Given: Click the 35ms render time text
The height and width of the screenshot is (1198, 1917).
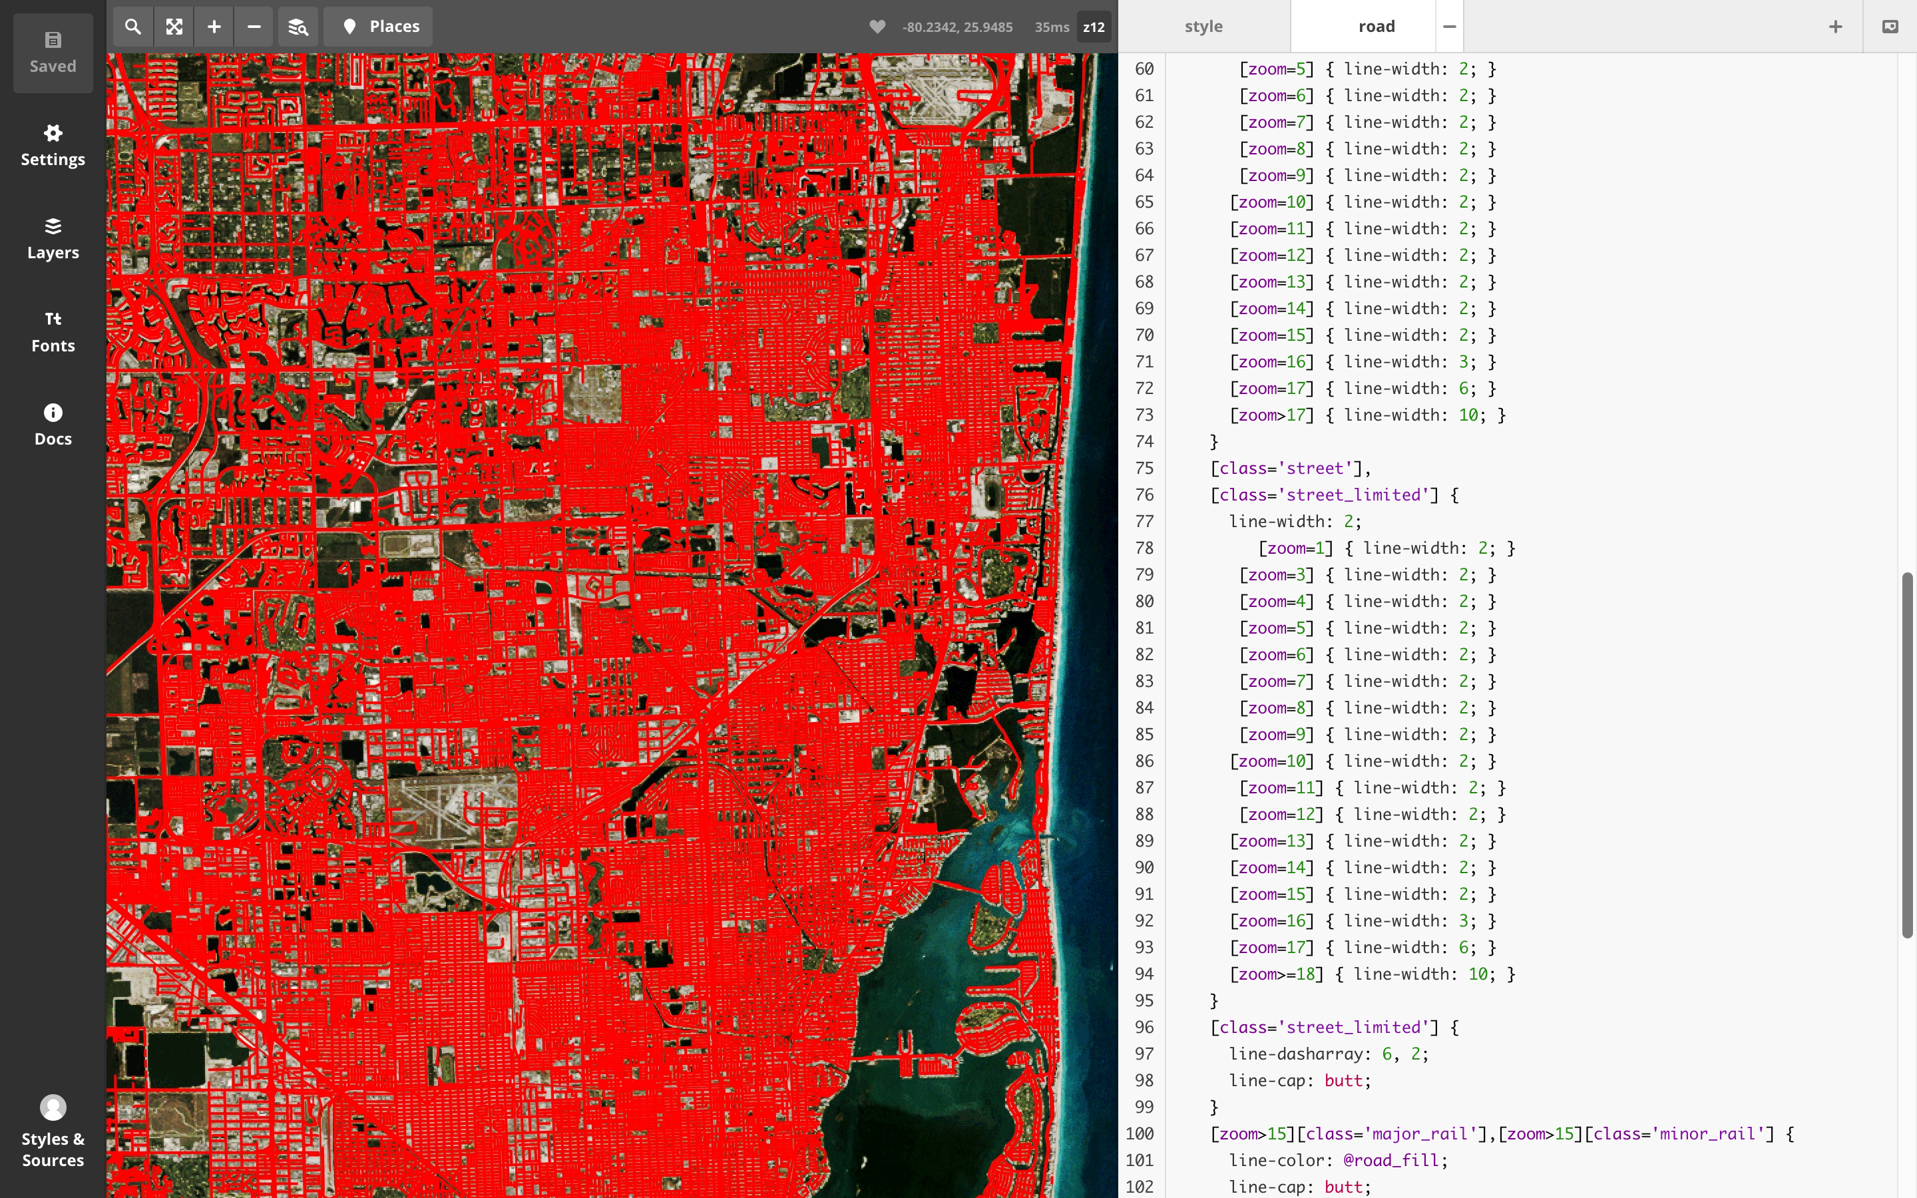Looking at the screenshot, I should coord(1051,27).
